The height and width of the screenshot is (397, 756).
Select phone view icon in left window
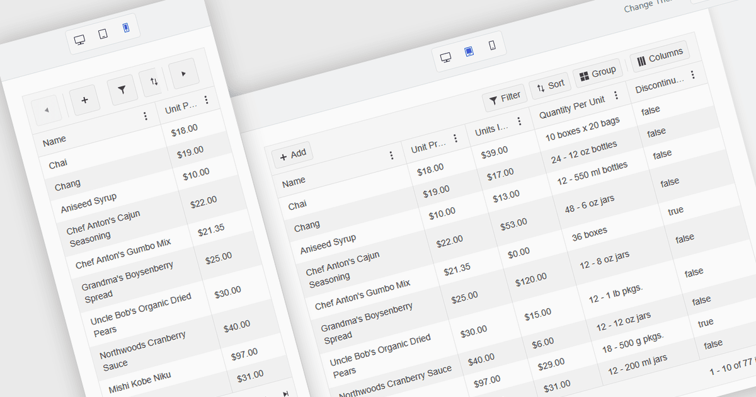[x=126, y=28]
